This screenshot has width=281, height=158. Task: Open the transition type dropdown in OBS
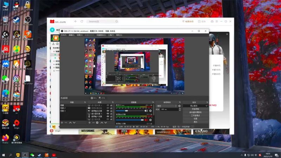(x=166, y=106)
